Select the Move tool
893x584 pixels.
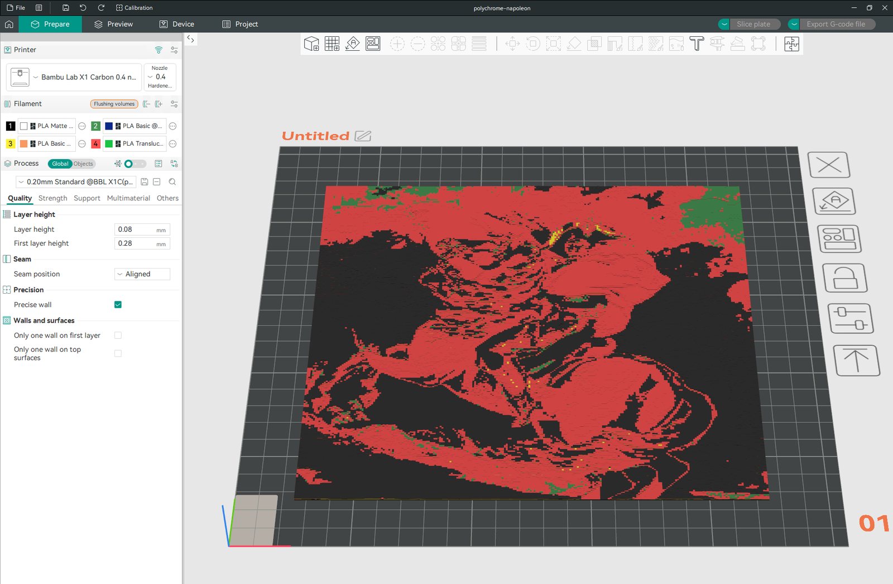point(512,44)
